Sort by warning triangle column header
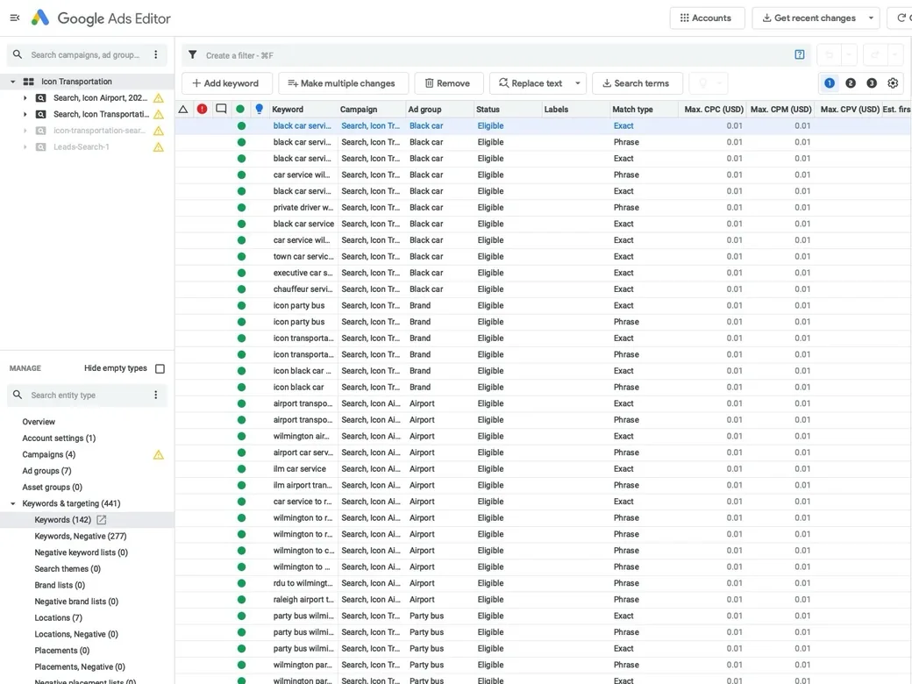The width and height of the screenshot is (912, 684). click(x=183, y=109)
